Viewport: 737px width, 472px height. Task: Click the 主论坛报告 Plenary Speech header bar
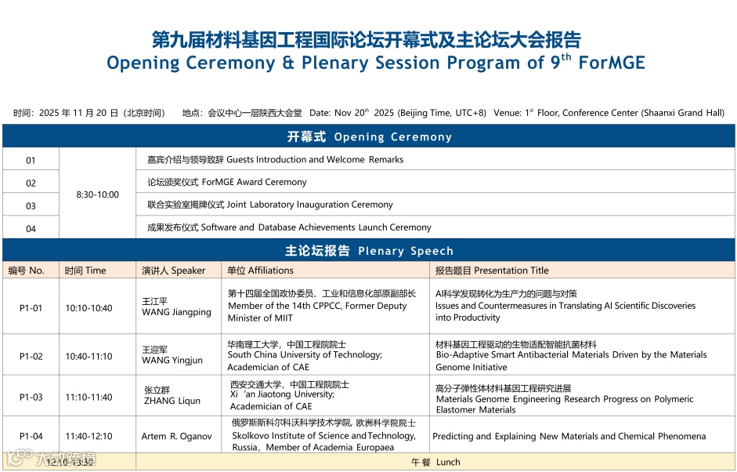click(368, 250)
